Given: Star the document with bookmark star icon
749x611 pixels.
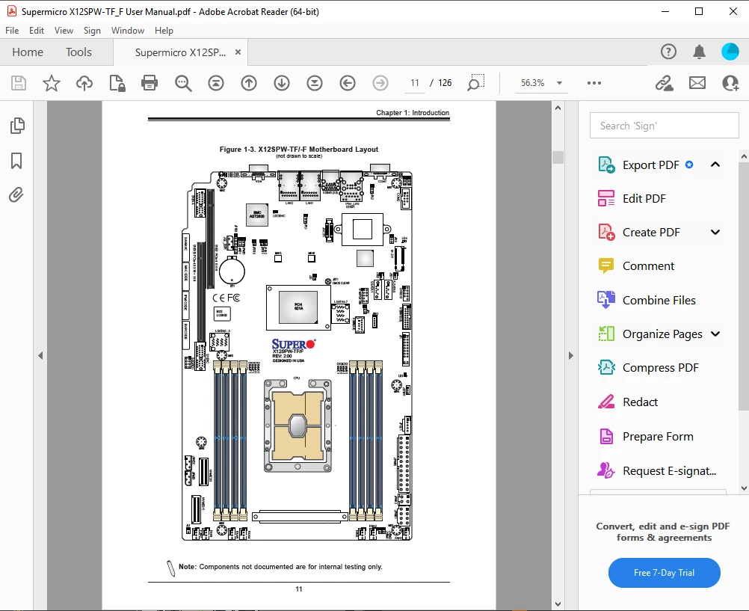Looking at the screenshot, I should coord(51,83).
